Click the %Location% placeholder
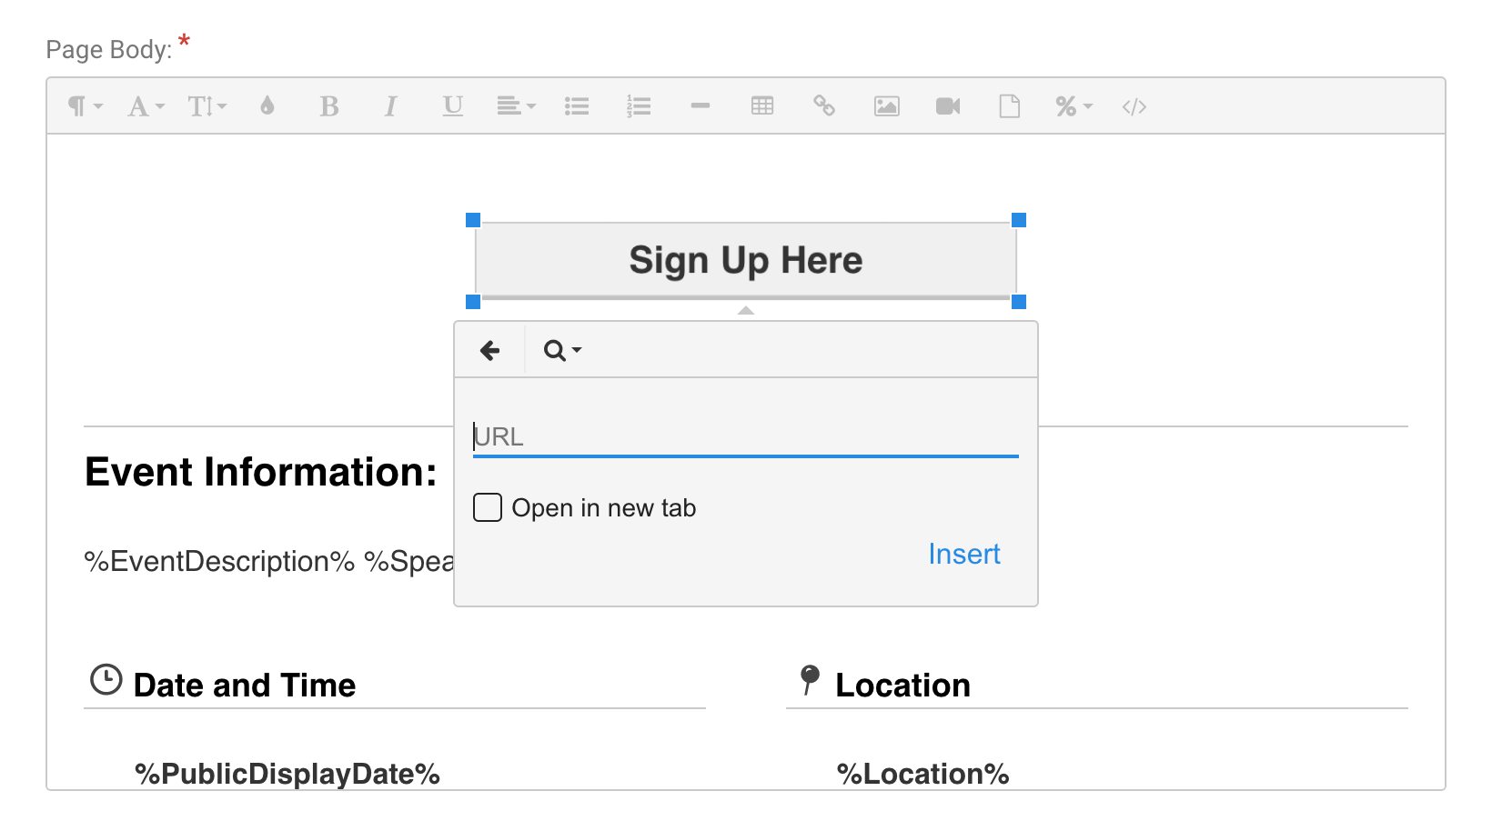Image resolution: width=1492 pixels, height=831 pixels. [x=923, y=774]
